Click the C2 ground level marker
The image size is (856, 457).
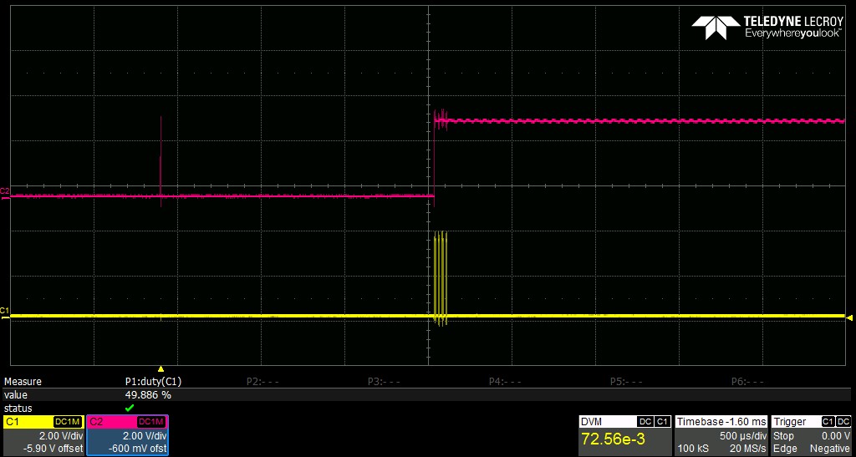click(4, 192)
